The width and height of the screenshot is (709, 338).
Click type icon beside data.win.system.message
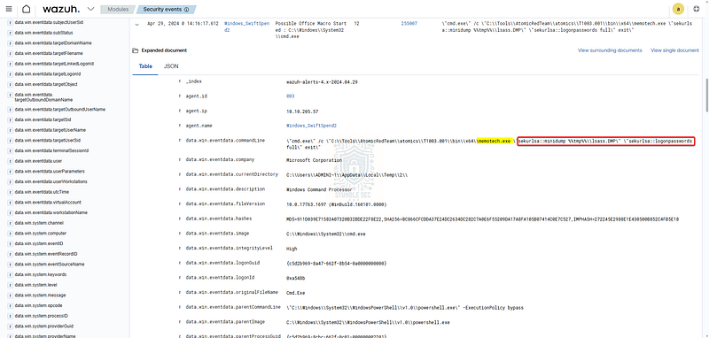[x=11, y=296]
